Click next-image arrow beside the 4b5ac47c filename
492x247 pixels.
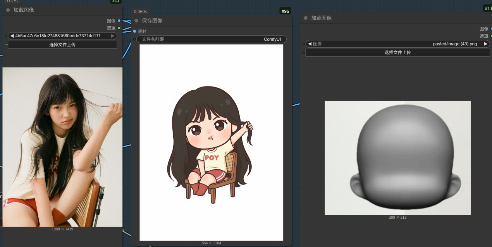[x=113, y=36]
